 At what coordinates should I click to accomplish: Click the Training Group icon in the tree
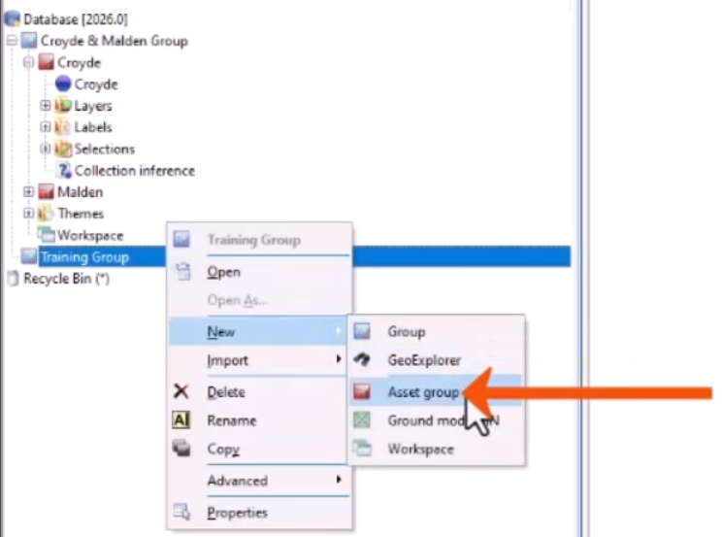29,256
